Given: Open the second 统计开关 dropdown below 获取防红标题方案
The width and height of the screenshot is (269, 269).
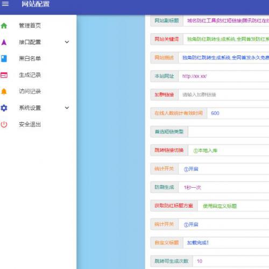Looking at the screenshot, I should pyautogui.click(x=224, y=224).
